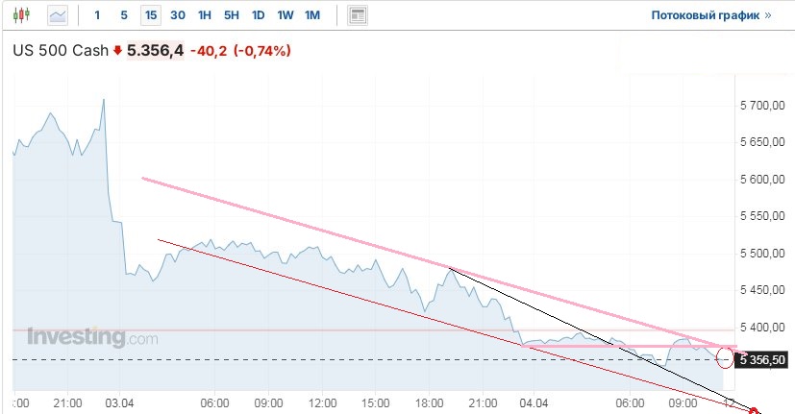Select the area chart type icon
795x414 pixels.
coord(59,15)
